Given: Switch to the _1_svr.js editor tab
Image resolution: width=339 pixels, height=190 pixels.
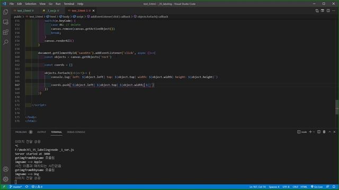Looking at the screenshot, I should (x=52, y=11).
